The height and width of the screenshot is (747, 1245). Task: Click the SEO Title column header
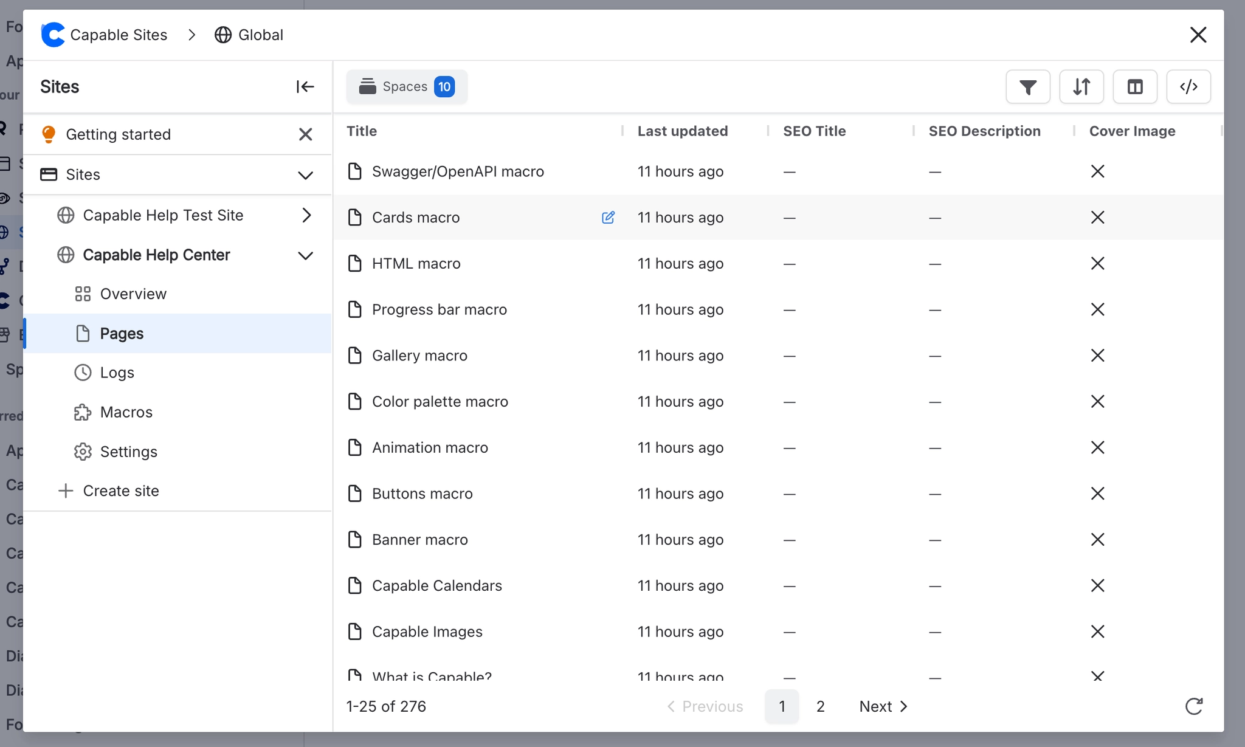pos(814,131)
